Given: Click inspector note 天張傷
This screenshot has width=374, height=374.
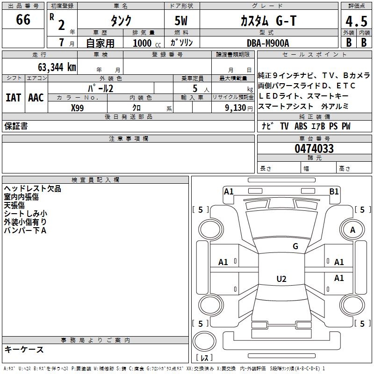Looking at the screenshot, I should (14, 205).
